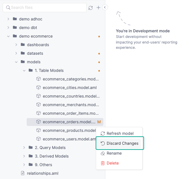The height and width of the screenshot is (179, 189).
Task: Expand the 2. Query Models folder
Action: pos(24,148)
